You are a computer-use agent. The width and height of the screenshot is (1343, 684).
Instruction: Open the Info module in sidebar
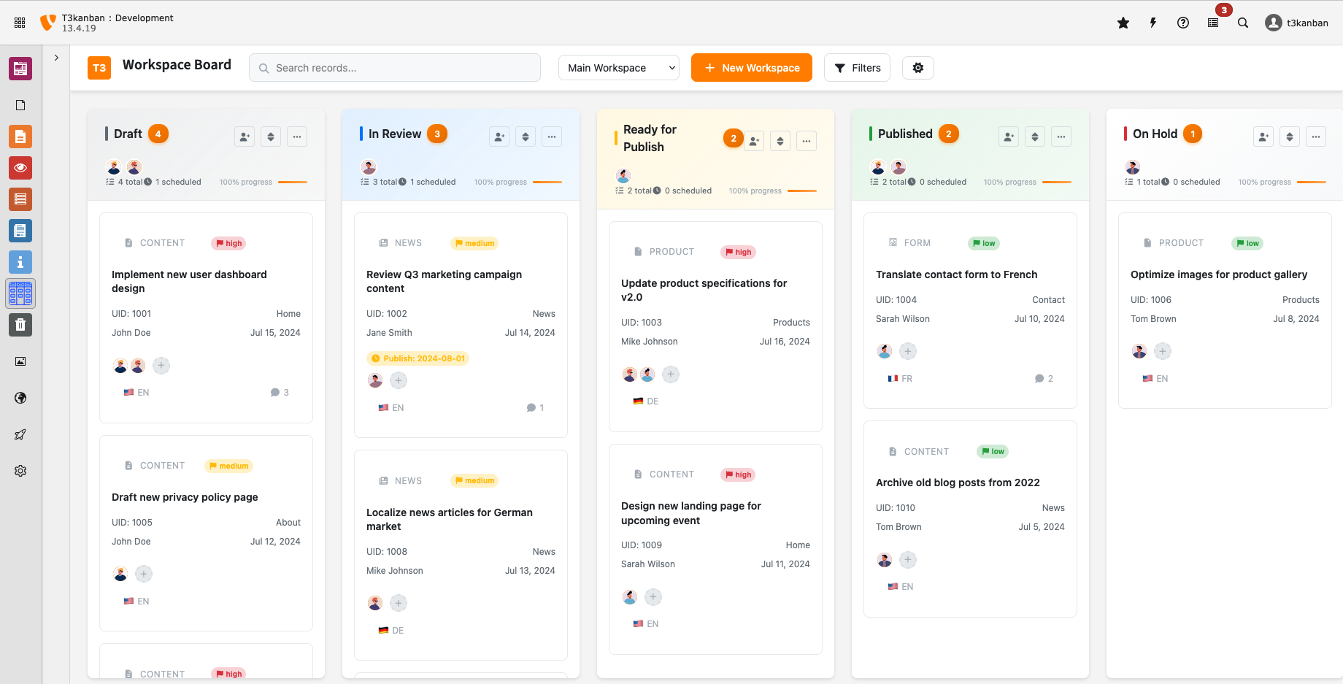(x=20, y=262)
